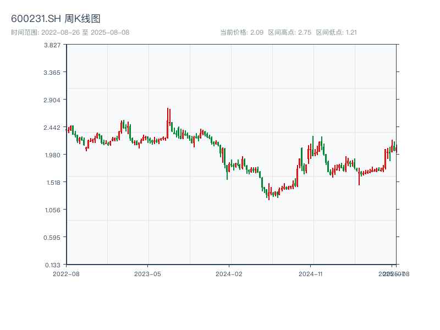Viewport: 440px width, 330px height.
Task: Click the interval low 1.21 label
Action: pyautogui.click(x=337, y=32)
